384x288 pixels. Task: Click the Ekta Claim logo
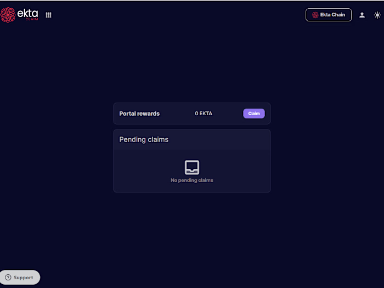pyautogui.click(x=19, y=15)
